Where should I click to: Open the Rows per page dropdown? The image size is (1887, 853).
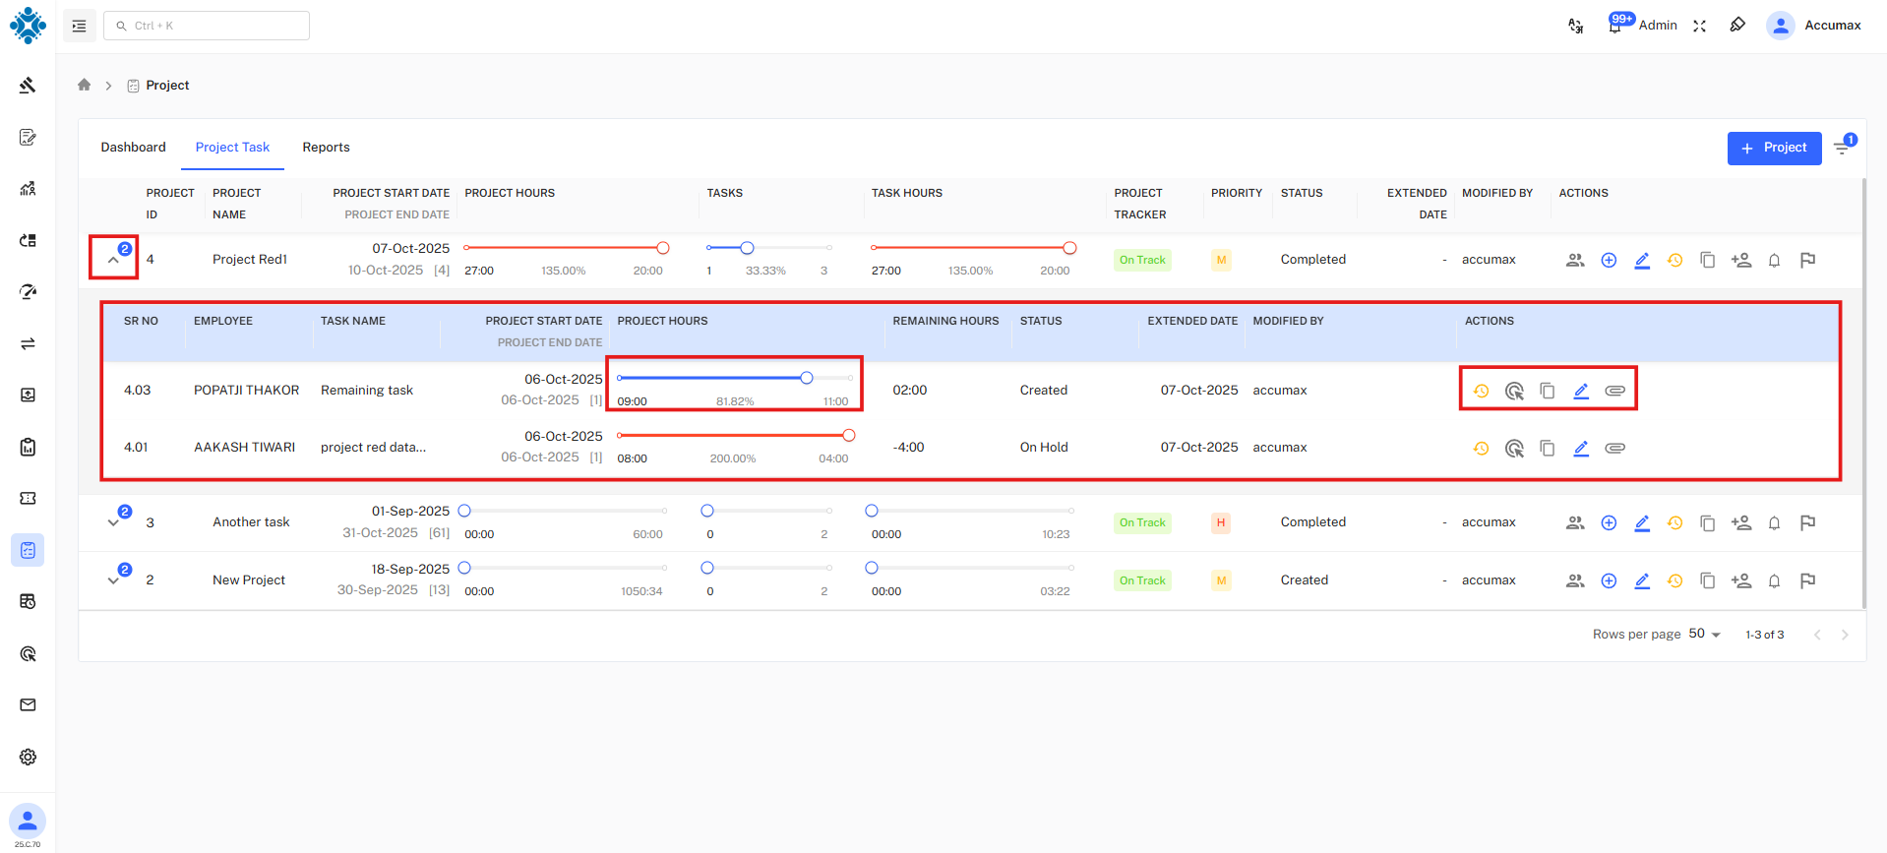point(1705,635)
